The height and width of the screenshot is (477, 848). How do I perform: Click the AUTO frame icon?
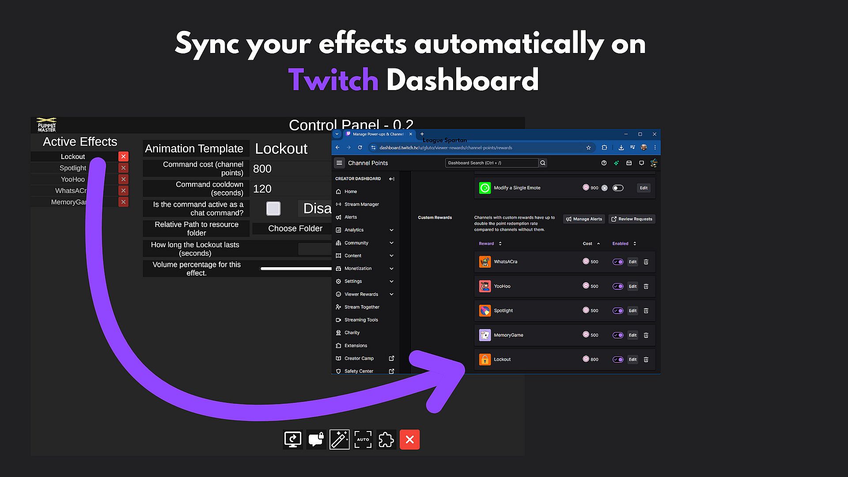click(x=363, y=439)
